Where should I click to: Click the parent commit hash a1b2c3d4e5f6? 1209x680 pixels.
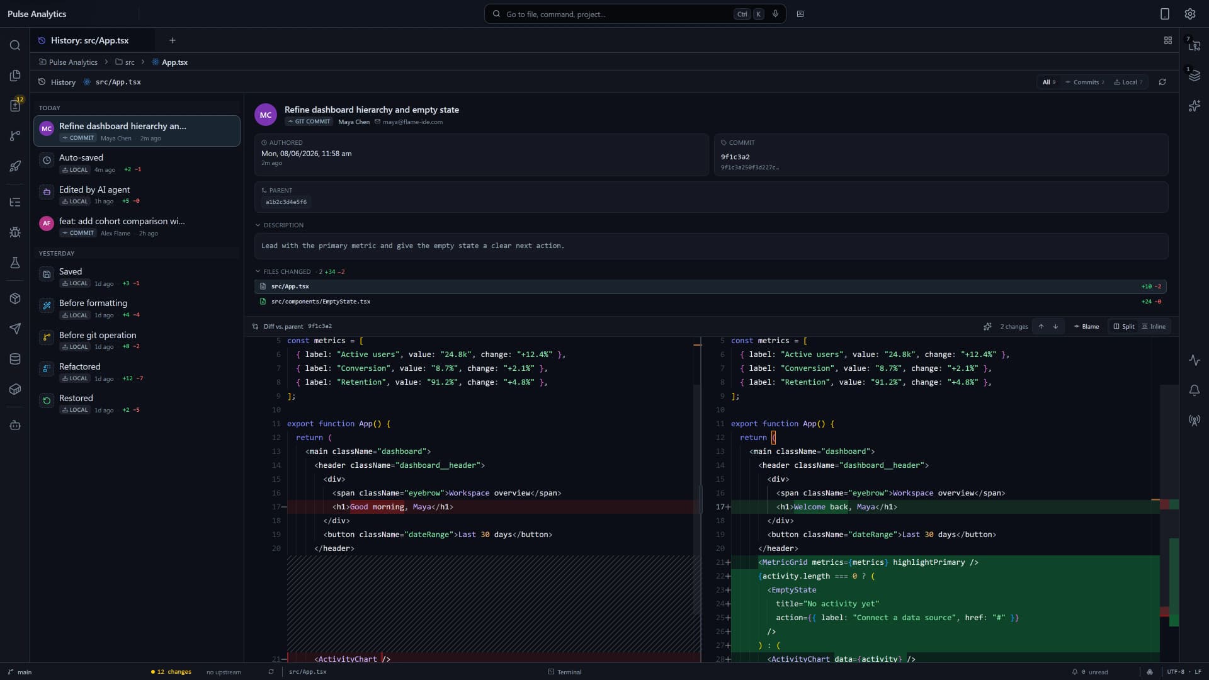pos(286,202)
